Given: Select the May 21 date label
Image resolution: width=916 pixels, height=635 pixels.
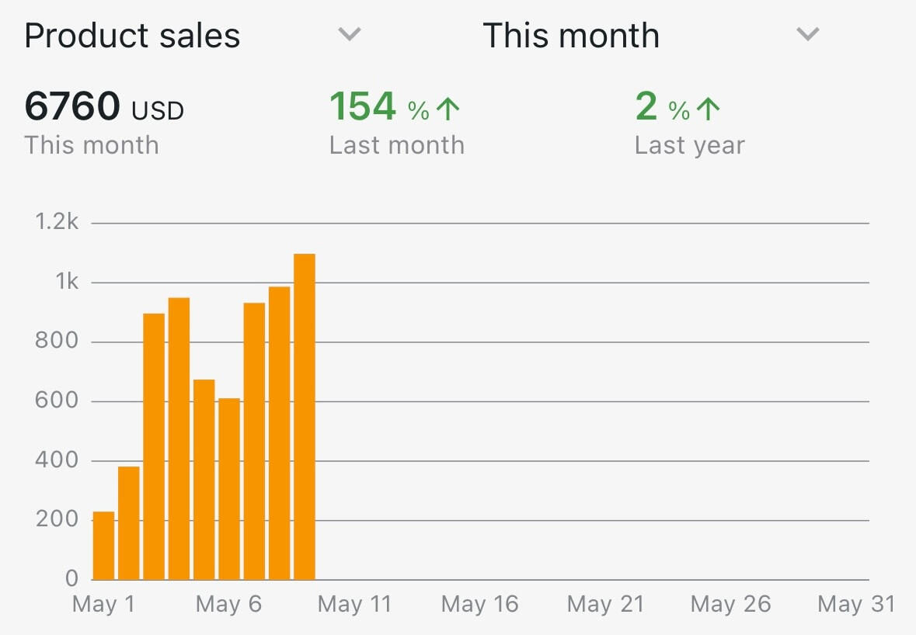Looking at the screenshot, I should [x=605, y=605].
